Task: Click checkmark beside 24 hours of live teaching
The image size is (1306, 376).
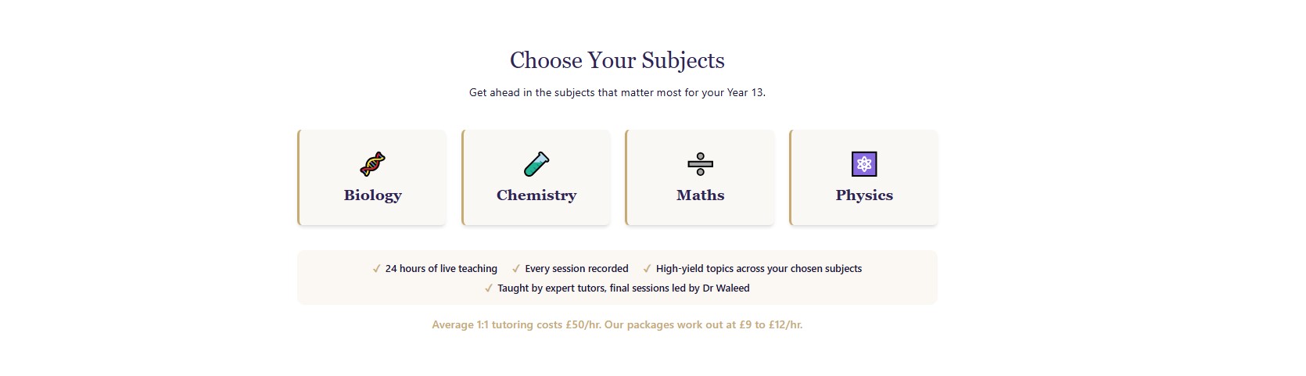Action: click(377, 268)
